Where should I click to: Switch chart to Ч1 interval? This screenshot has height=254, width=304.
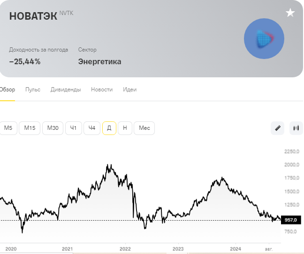[74, 128]
